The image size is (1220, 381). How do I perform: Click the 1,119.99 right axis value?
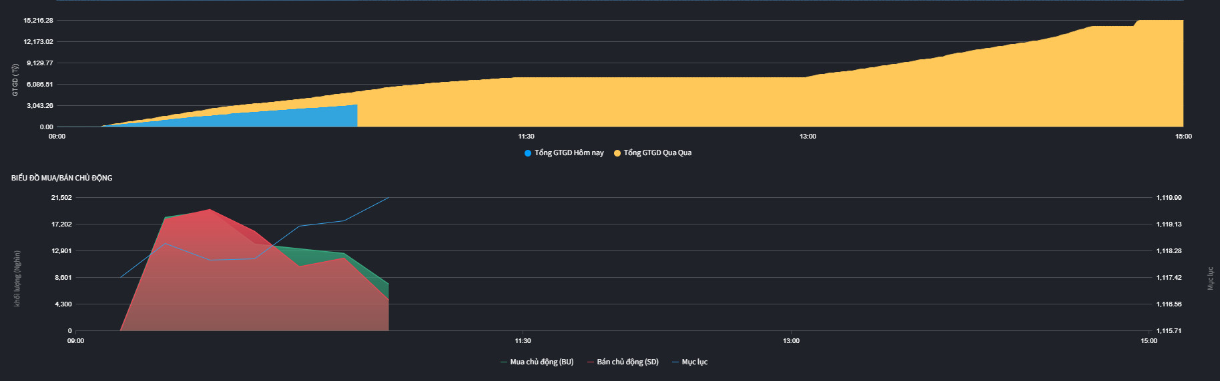[1169, 198]
